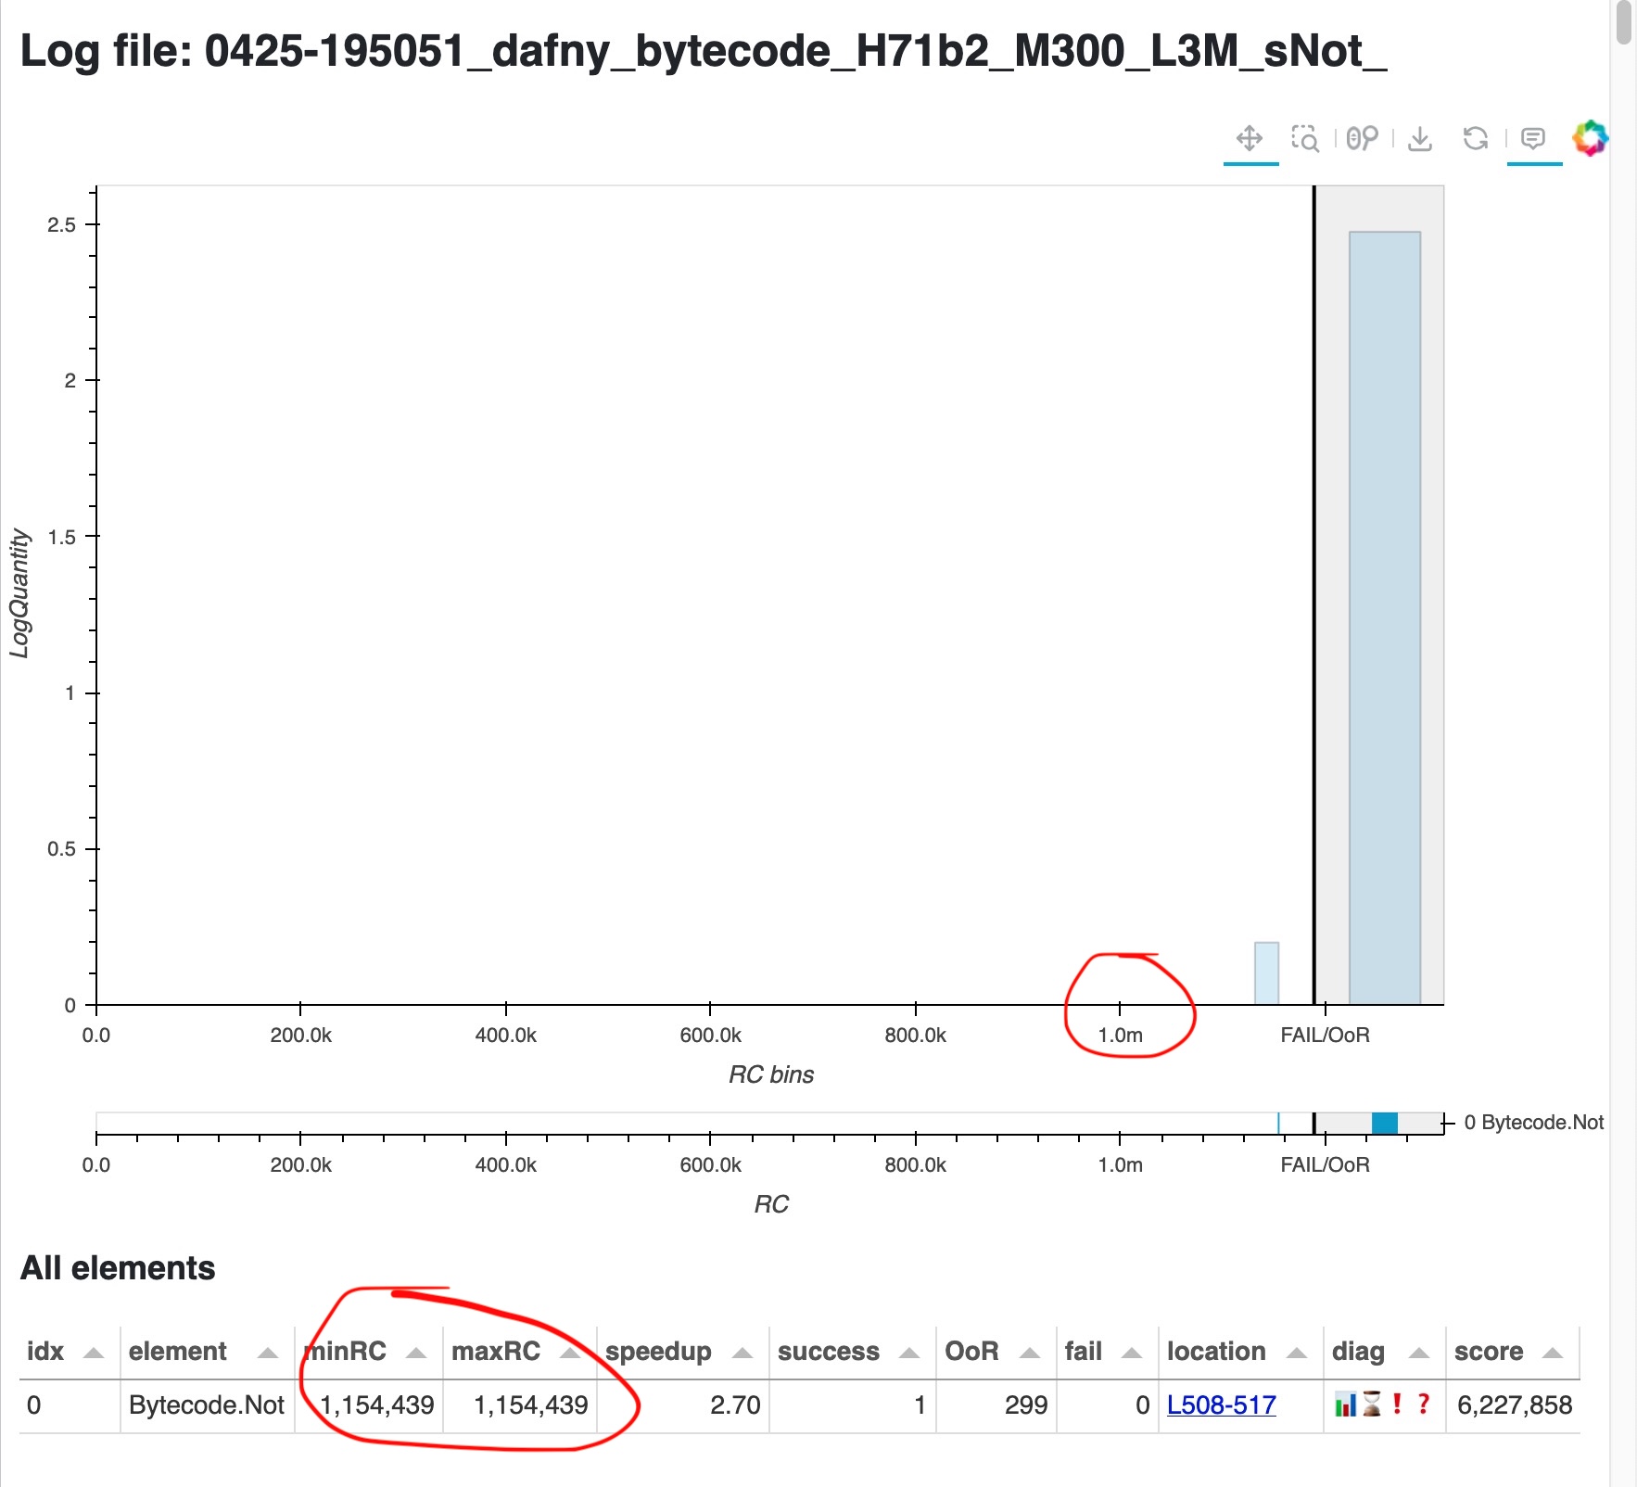Image resolution: width=1637 pixels, height=1487 pixels.
Task: Select the Bytecode.Not element cell
Action: coord(207,1405)
